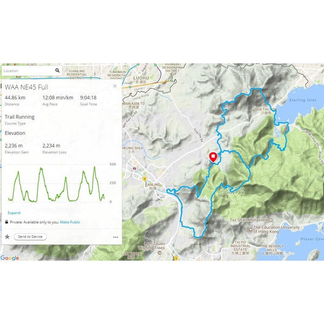Favorite the course with the star icon
Image resolution: width=324 pixels, height=324 pixels.
(7, 236)
